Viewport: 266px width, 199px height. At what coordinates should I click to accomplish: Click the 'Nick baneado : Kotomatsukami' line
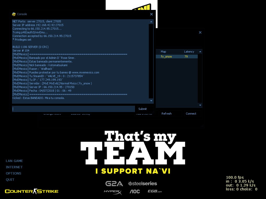click(x=40, y=65)
